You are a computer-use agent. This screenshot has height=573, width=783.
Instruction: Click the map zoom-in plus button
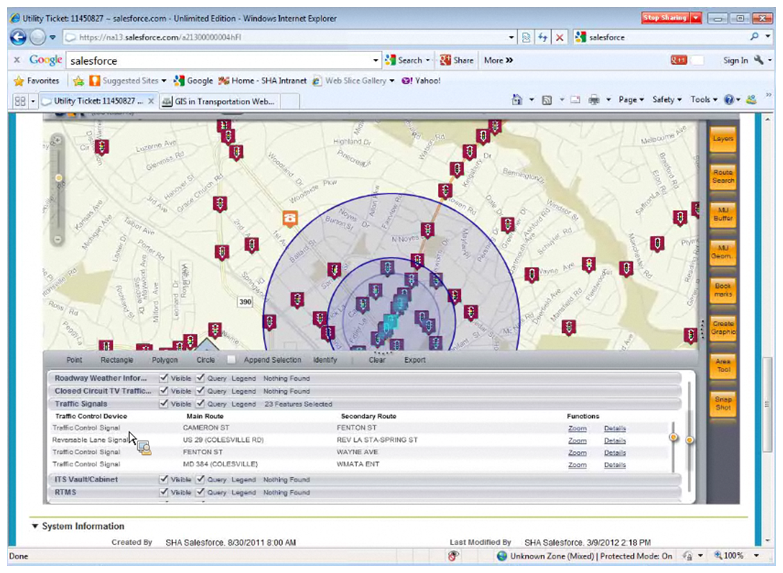click(x=58, y=141)
